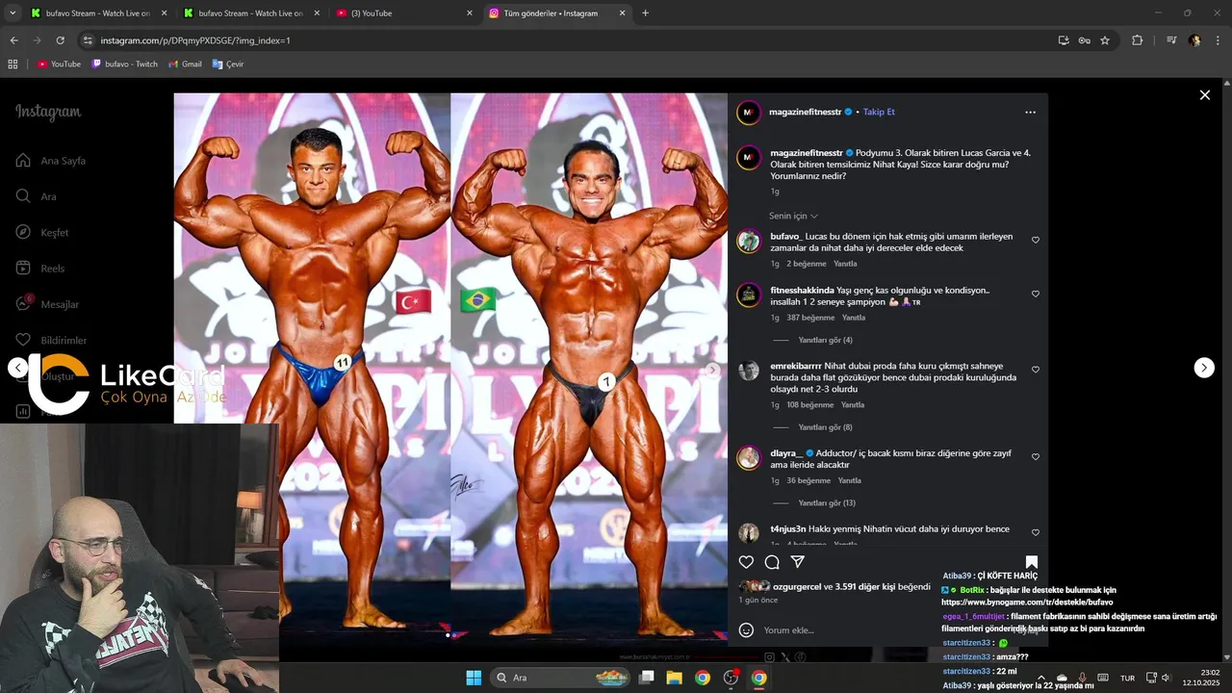Click the Instagram logo
This screenshot has height=693, width=1232.
(x=48, y=112)
